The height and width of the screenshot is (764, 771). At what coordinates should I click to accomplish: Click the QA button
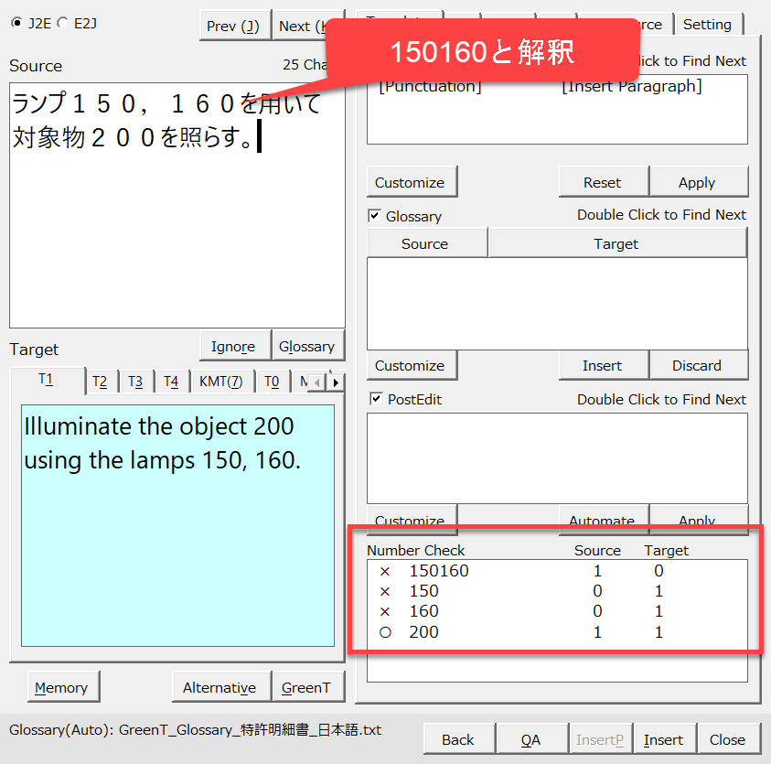pyautogui.click(x=530, y=739)
